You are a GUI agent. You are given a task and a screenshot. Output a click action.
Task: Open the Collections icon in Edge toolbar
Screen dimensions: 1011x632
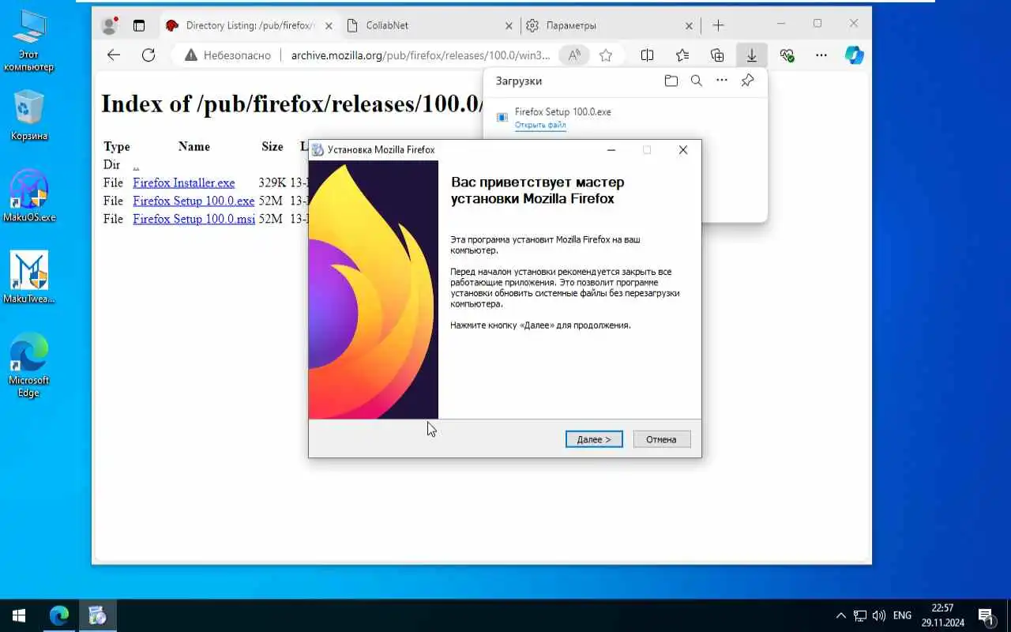(717, 55)
